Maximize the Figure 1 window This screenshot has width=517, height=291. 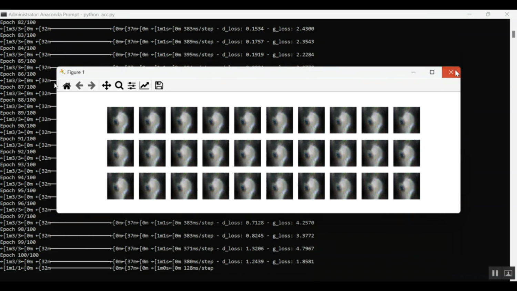tap(432, 72)
